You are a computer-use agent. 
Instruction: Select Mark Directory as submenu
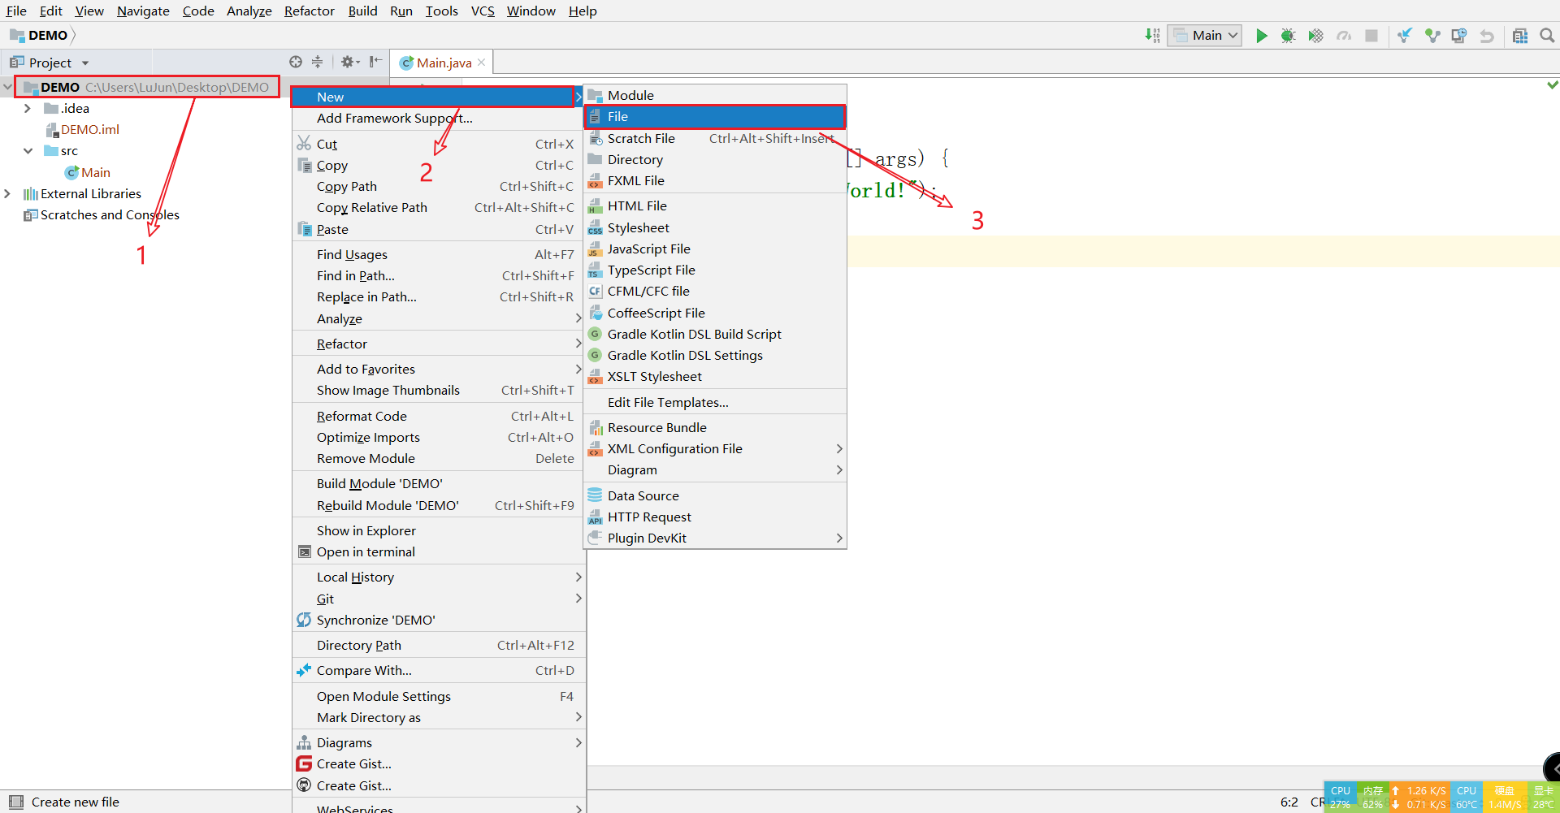(x=439, y=717)
